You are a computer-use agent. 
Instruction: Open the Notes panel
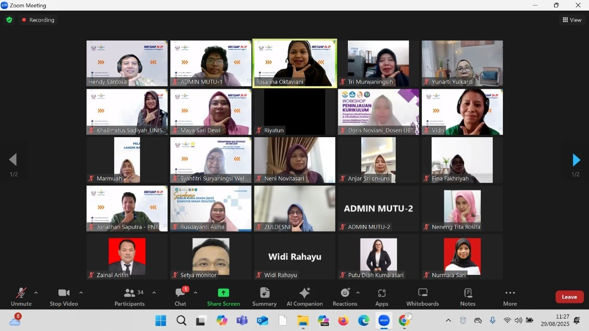pos(468,297)
